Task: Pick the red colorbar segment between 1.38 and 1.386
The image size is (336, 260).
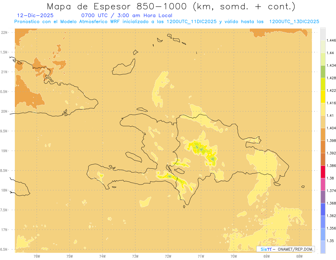Action: pyautogui.click(x=323, y=172)
